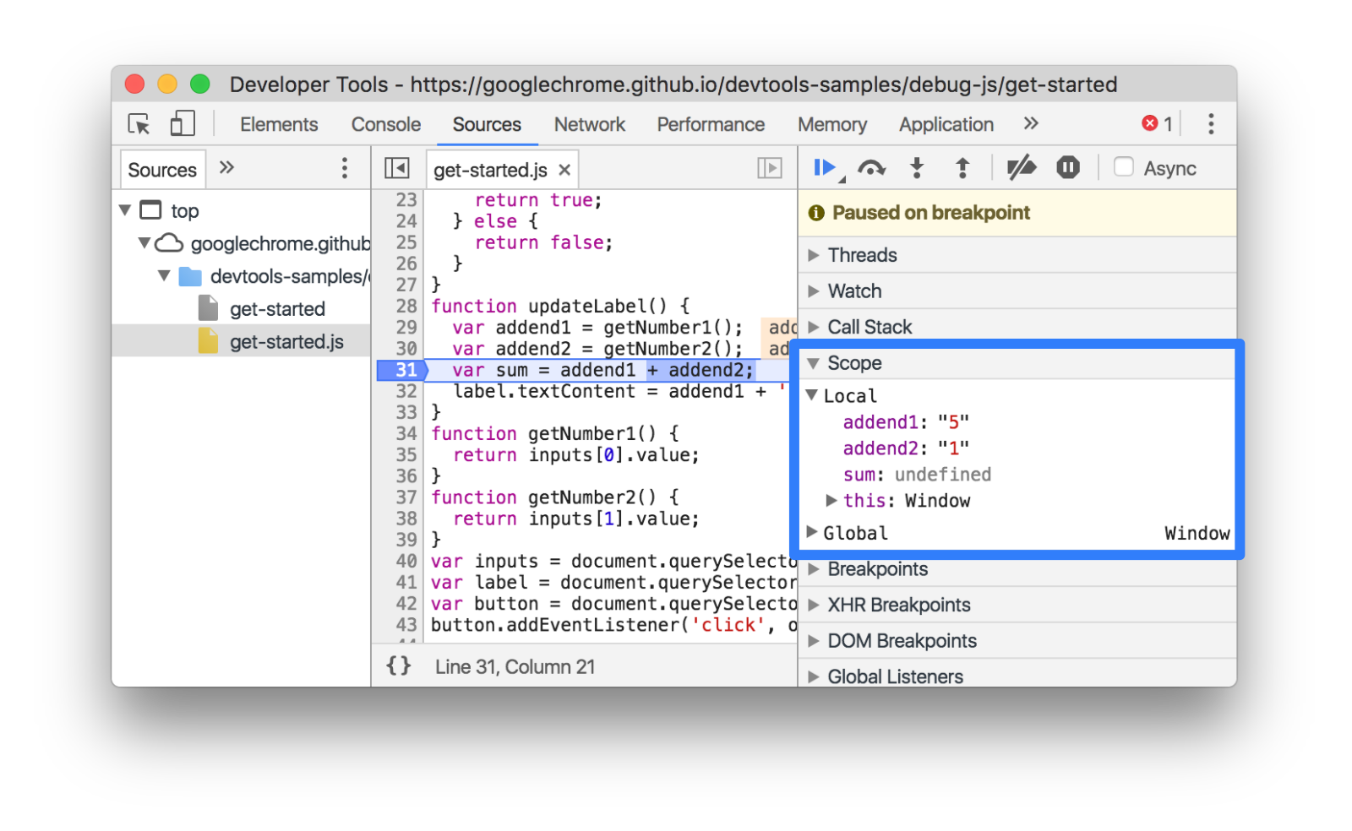The width and height of the screenshot is (1352, 831).
Task: Toggle device toolbar icon
Action: click(x=182, y=124)
